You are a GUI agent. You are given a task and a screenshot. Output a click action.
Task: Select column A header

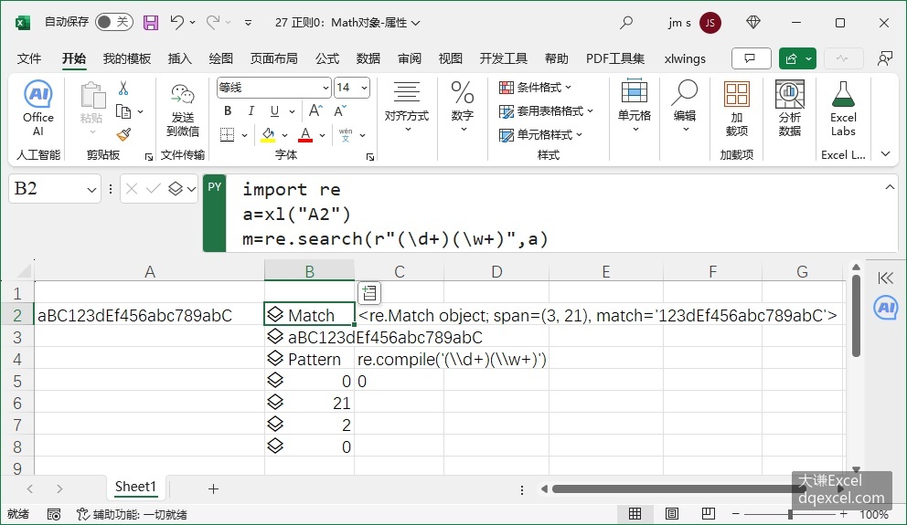coord(149,271)
